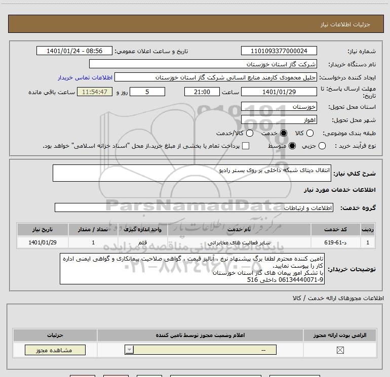Click the buyer notes text area
390x377 pixels.
click(x=192, y=269)
